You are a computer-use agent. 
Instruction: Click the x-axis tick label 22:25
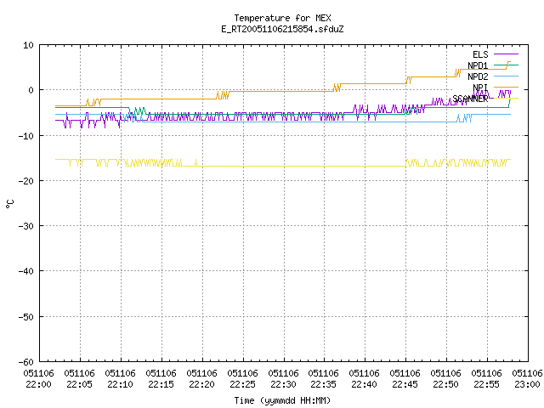pyautogui.click(x=242, y=384)
